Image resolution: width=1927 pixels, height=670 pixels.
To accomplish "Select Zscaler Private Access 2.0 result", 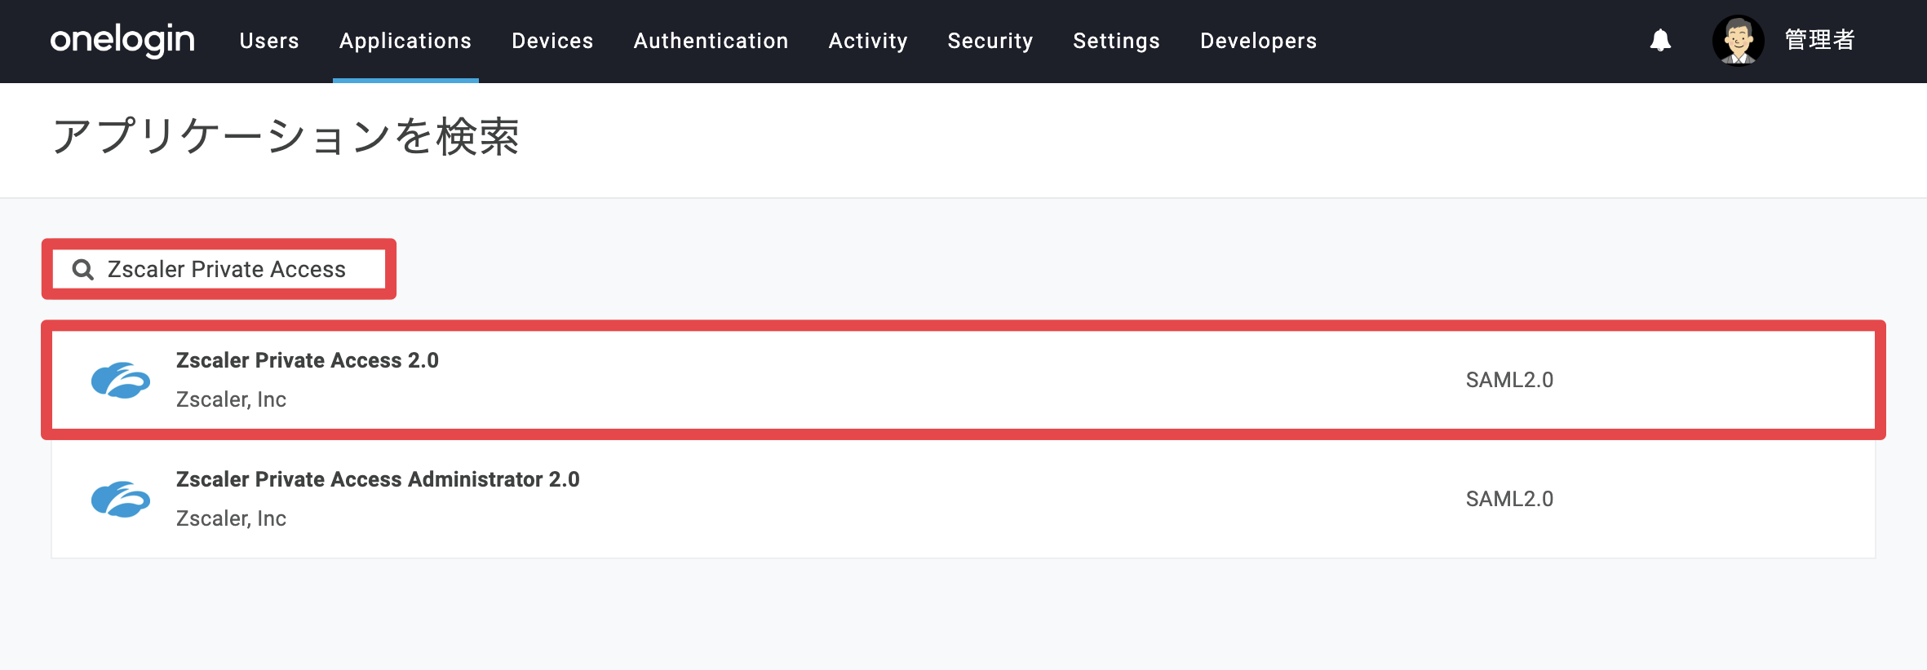I will (x=963, y=380).
